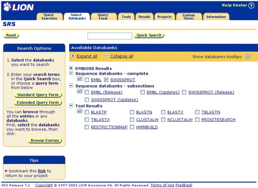Check the TBLASTX checkbox
Screen dimensions: 258x188
tap(87, 120)
